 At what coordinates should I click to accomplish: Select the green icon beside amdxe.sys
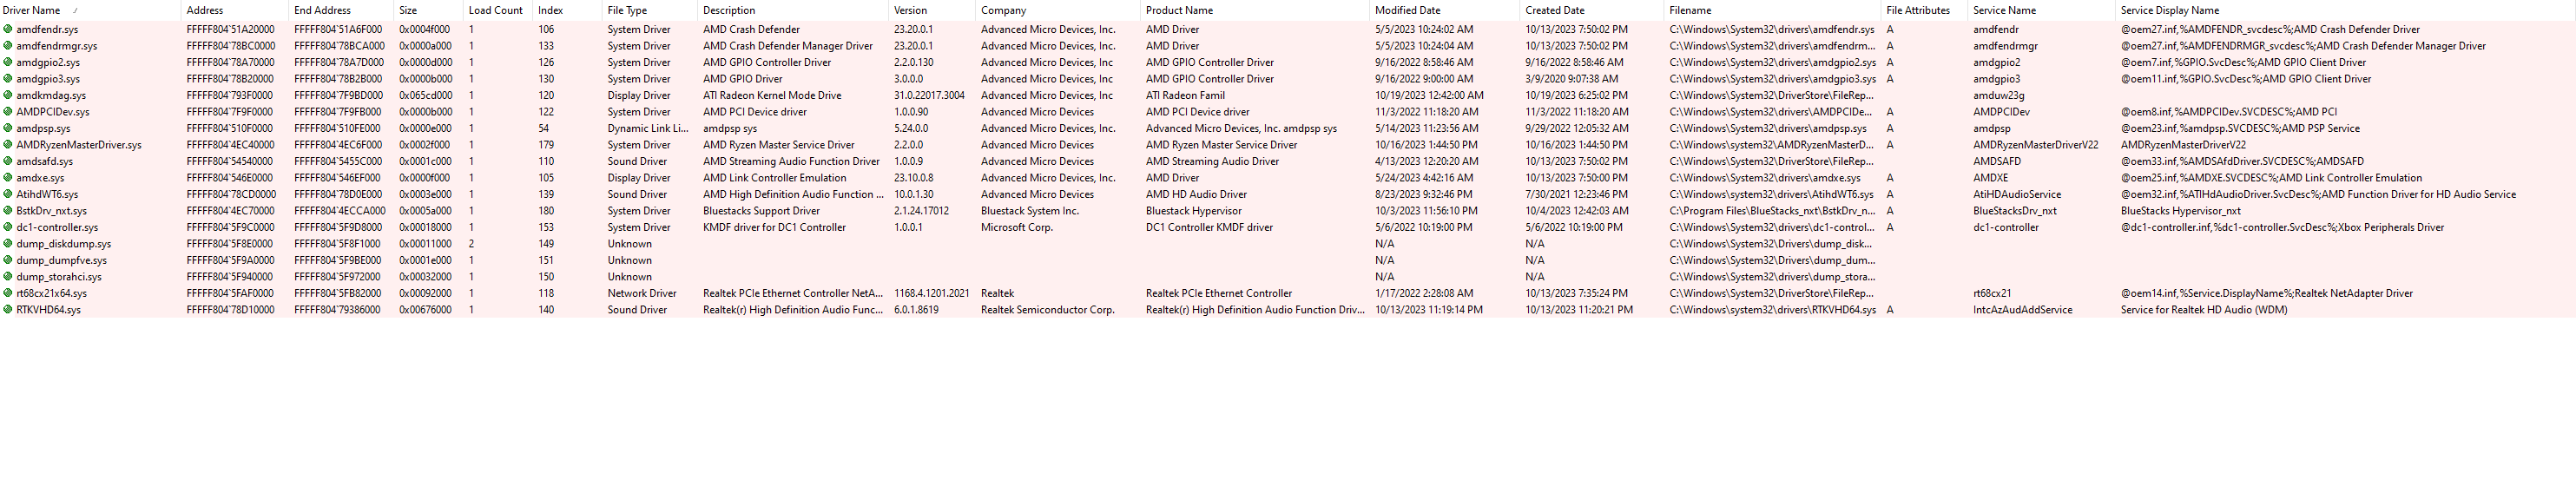[8, 178]
